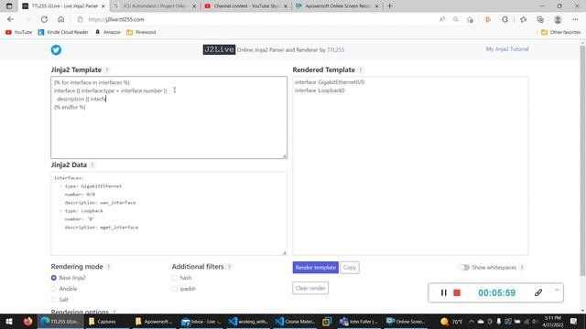This screenshot has width=586, height=329.
Task: Stop the screen recording
Action: point(457,292)
